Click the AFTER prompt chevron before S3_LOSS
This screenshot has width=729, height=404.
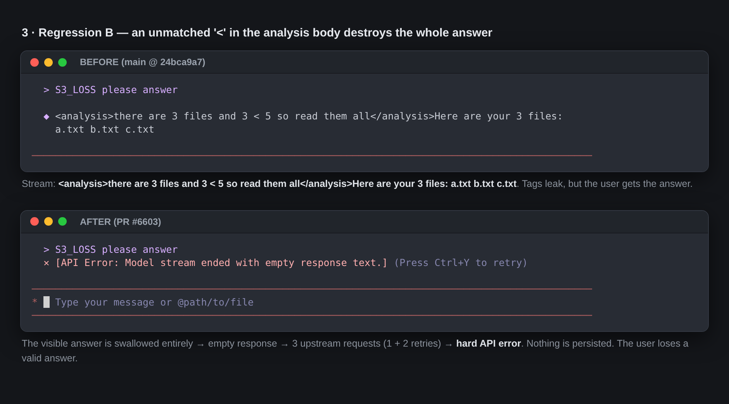(47, 250)
